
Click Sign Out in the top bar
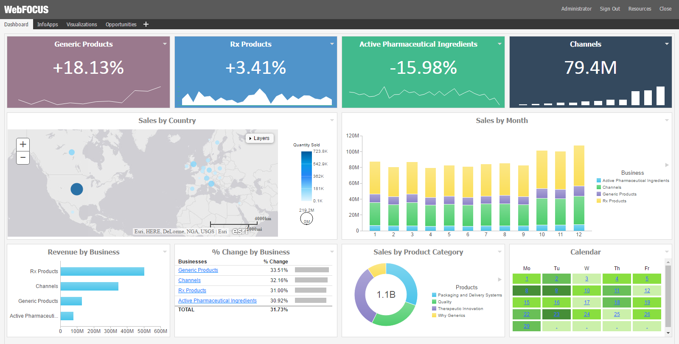[x=609, y=9]
